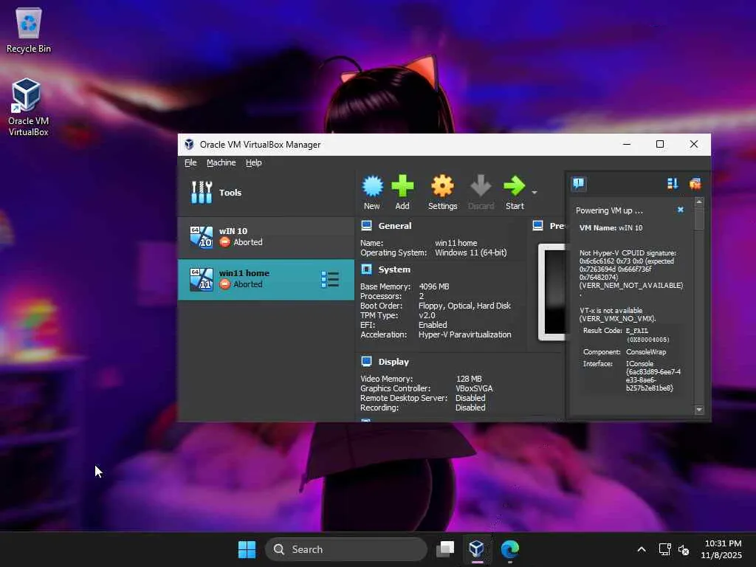
Task: Open Microsoft Edge from the taskbar
Action: point(509,549)
